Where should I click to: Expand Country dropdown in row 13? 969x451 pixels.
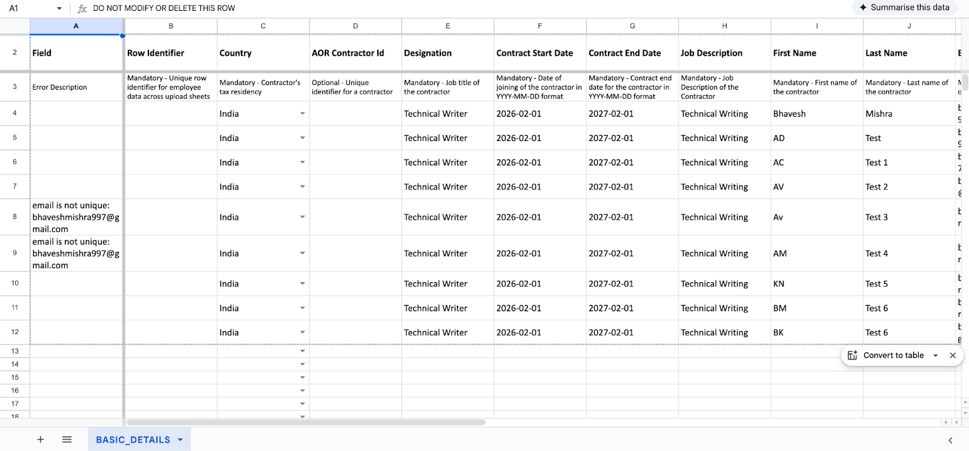coord(302,351)
